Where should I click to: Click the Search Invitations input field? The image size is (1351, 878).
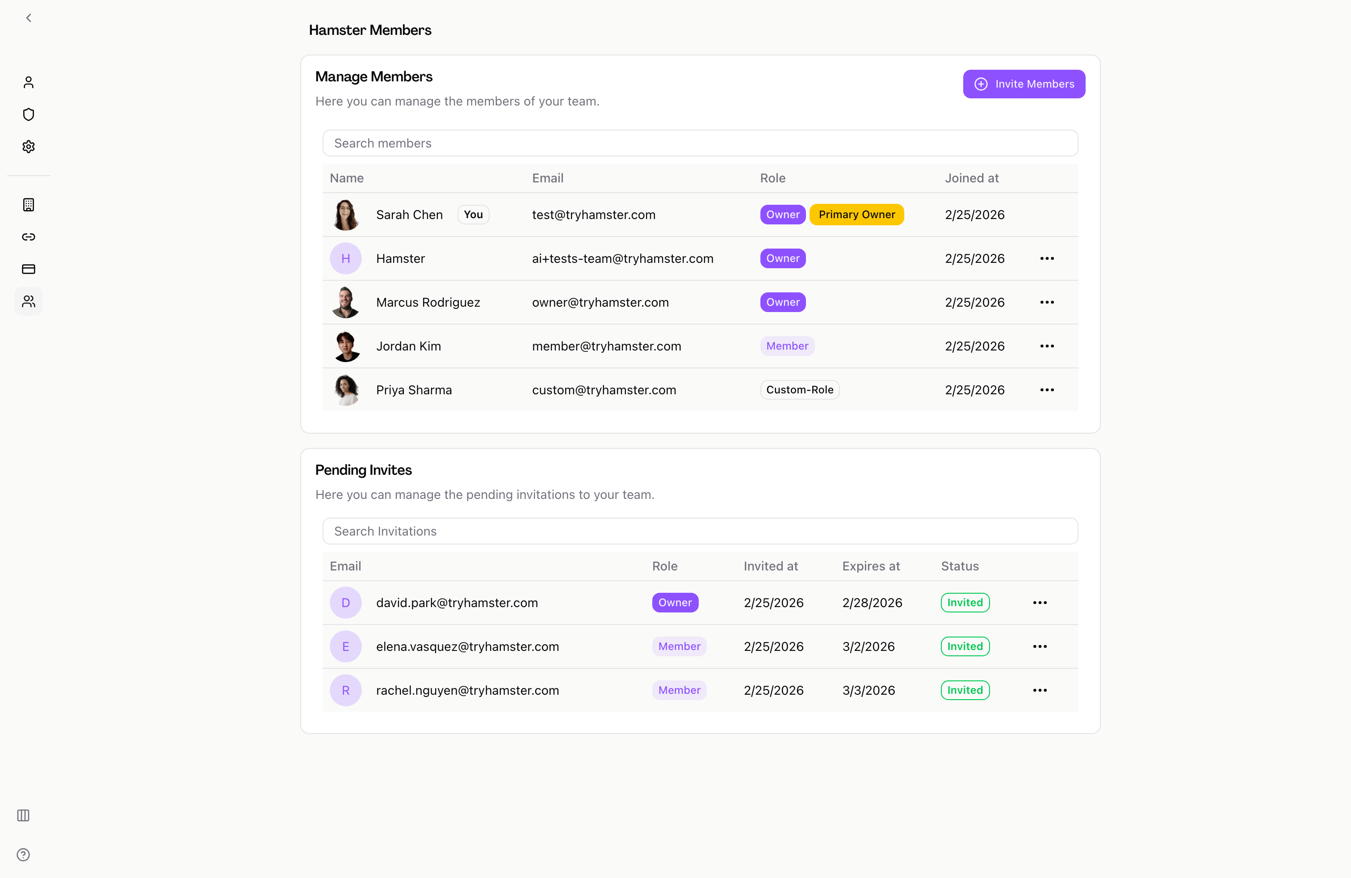[700, 531]
